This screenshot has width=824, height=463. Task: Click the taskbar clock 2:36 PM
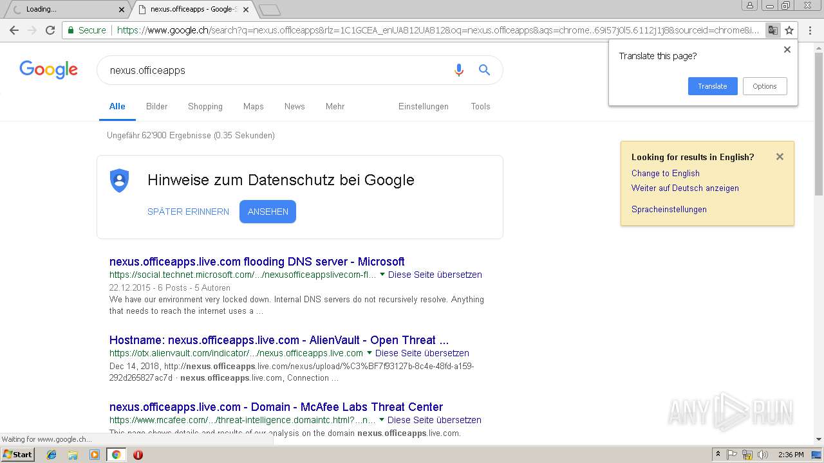click(x=791, y=455)
